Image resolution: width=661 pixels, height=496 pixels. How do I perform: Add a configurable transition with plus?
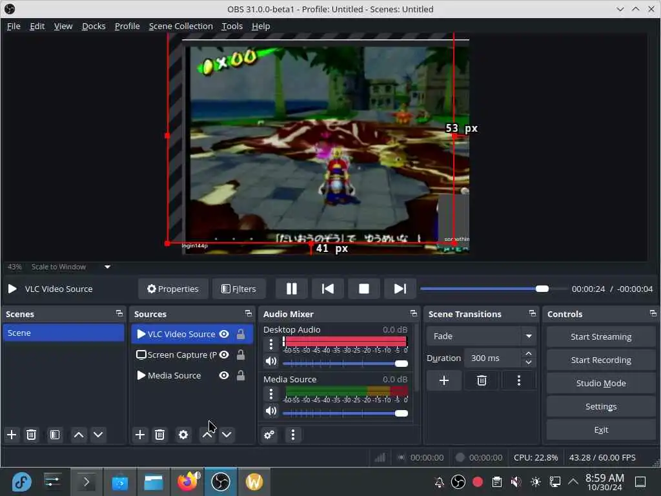pos(444,381)
